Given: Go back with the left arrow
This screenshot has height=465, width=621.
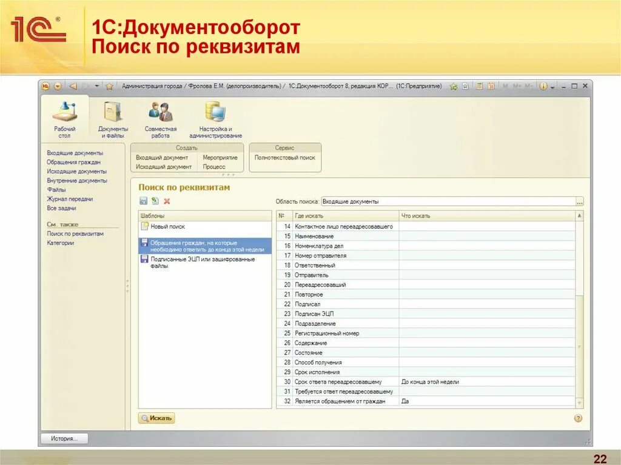Looking at the screenshot, I should coord(73,86).
